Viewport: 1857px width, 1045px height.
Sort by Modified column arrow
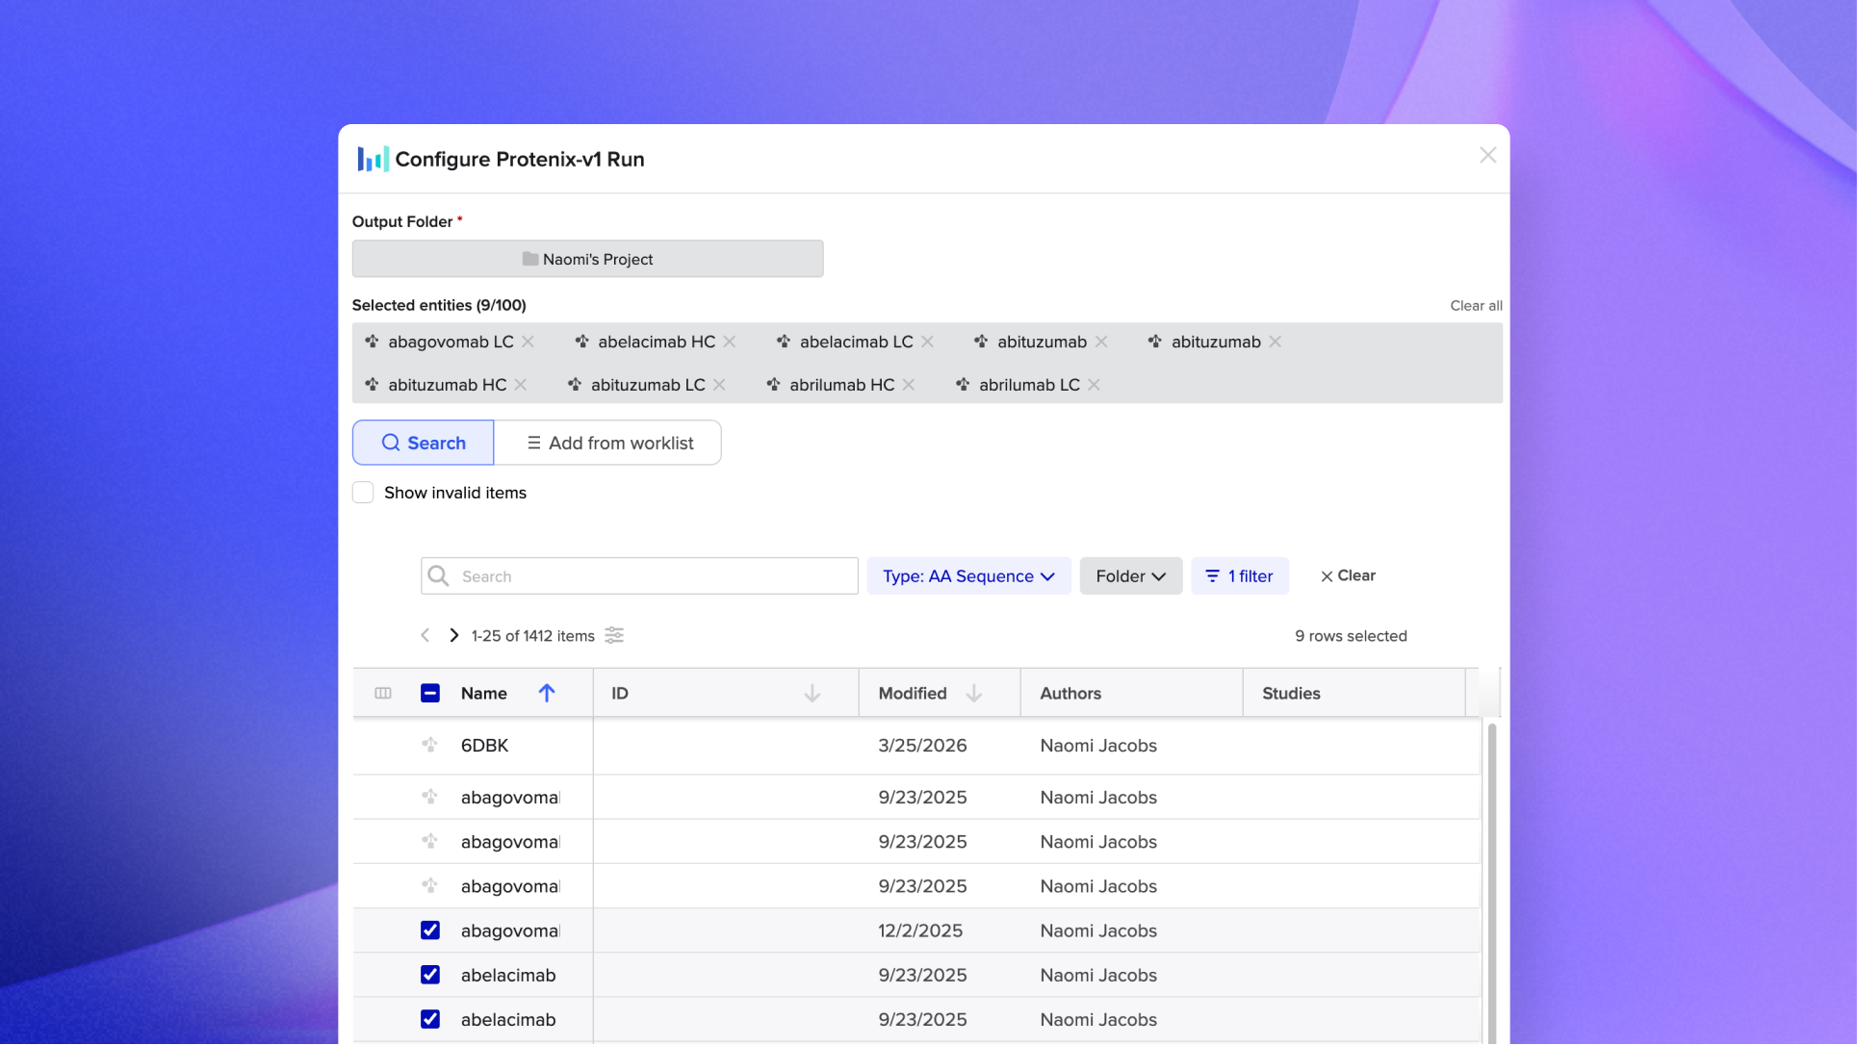click(974, 693)
